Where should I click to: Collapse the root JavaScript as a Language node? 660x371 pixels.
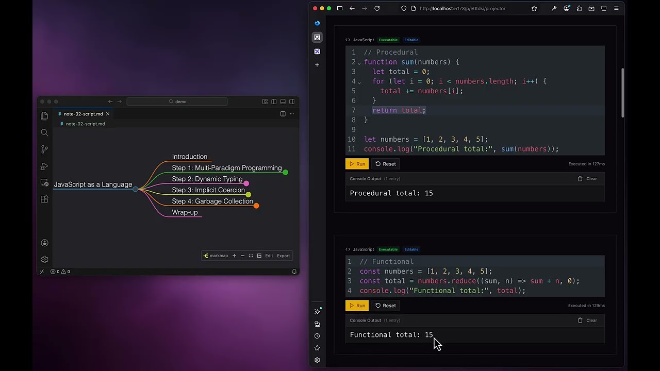135,189
